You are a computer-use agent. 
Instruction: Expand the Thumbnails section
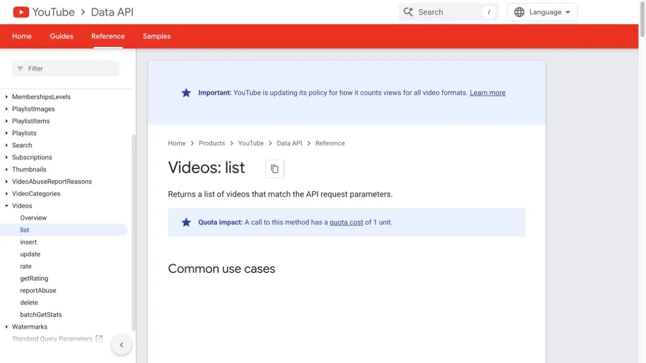[x=7, y=169]
